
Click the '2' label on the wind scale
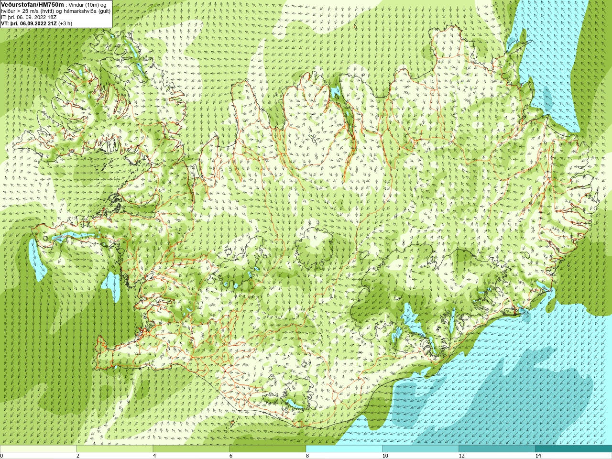click(78, 456)
